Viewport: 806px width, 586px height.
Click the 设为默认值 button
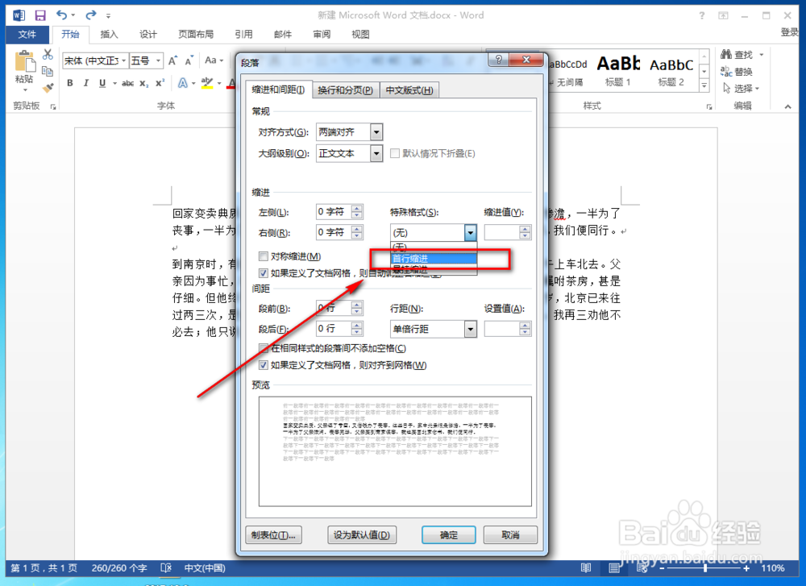point(362,535)
